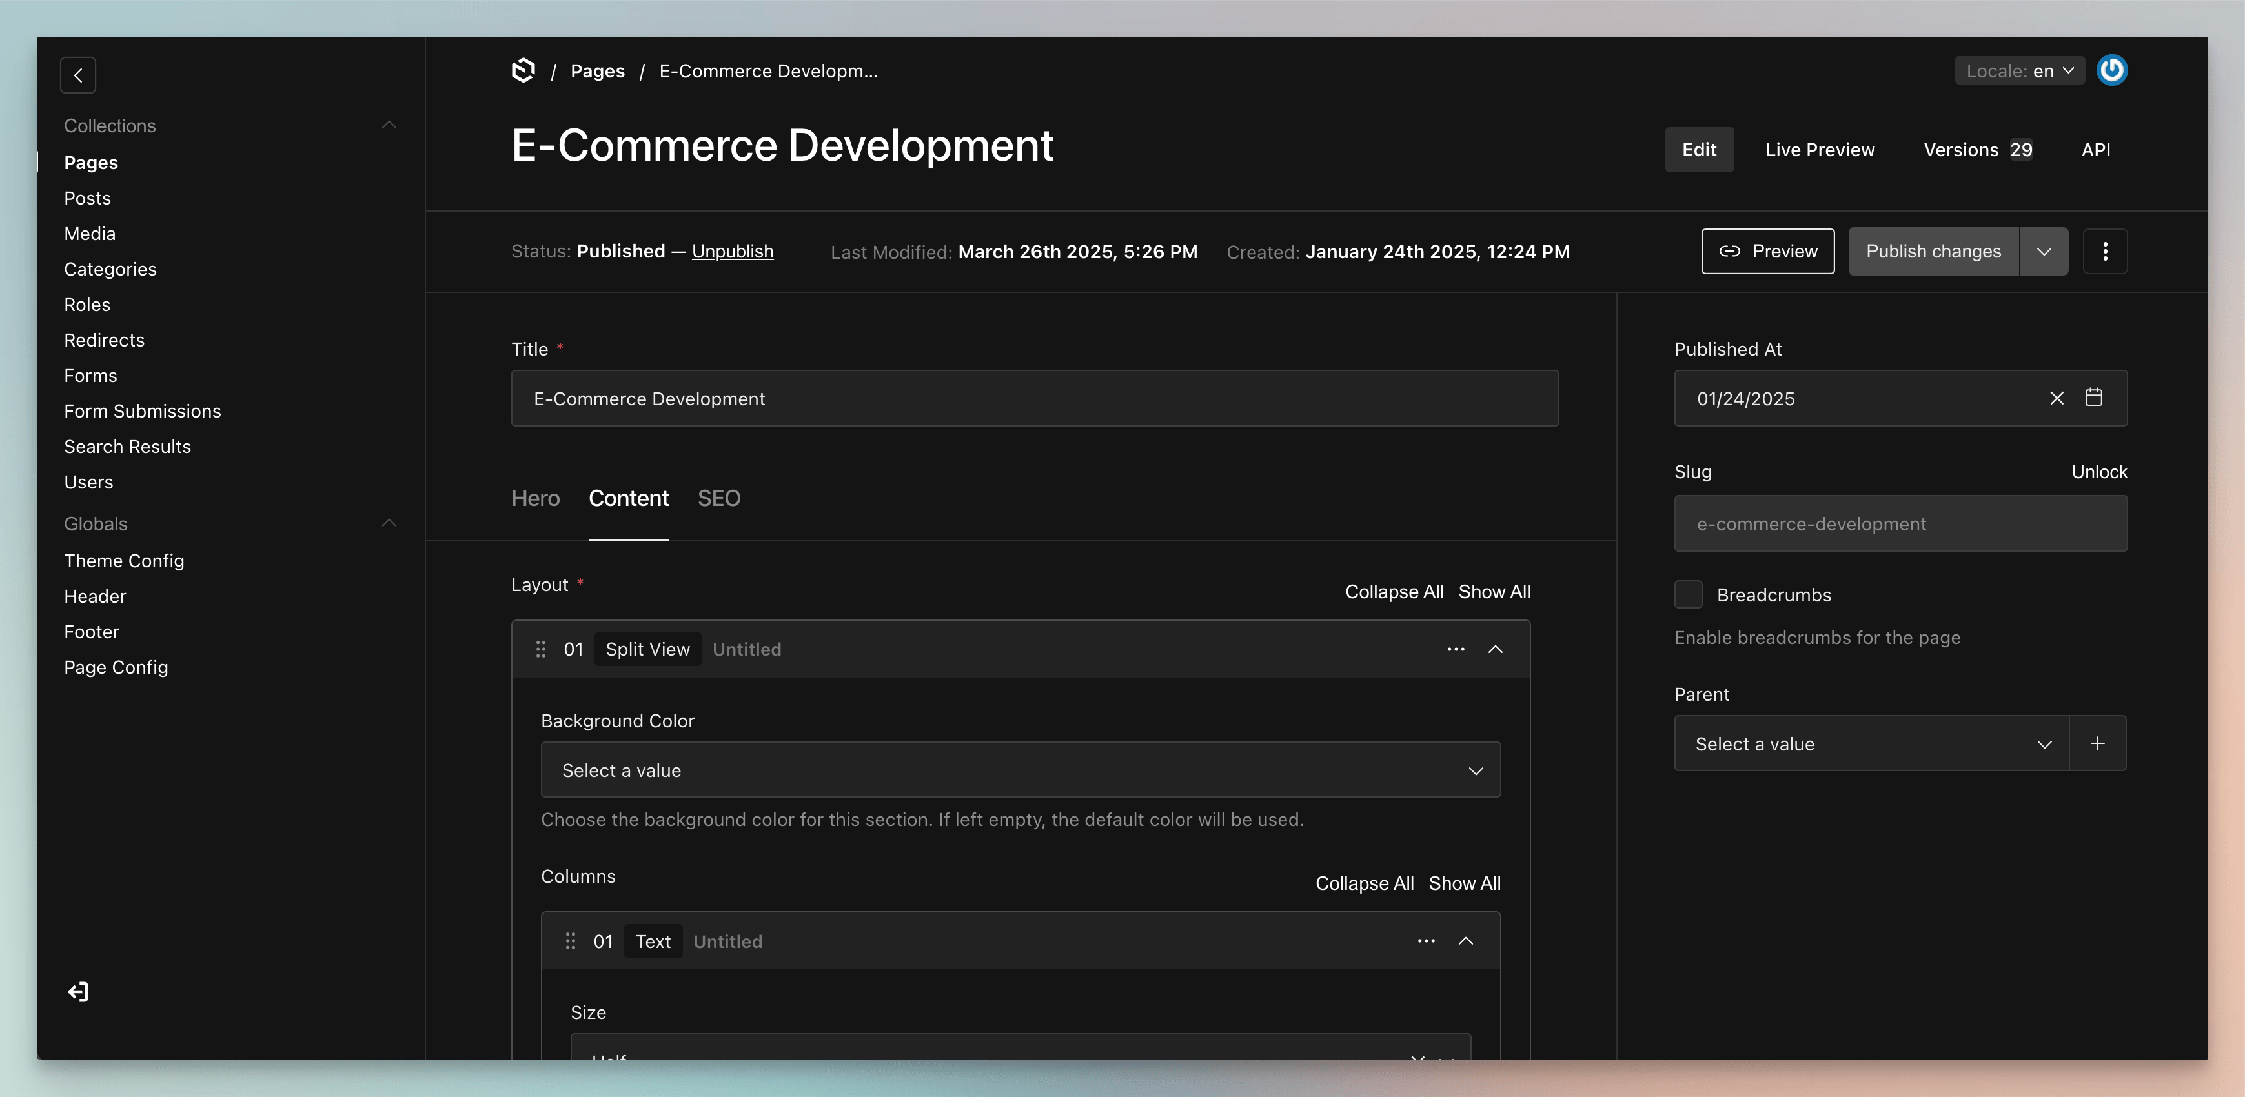Viewport: 2245px width, 1097px height.
Task: Add new Parent with plus icon
Action: 2097,743
